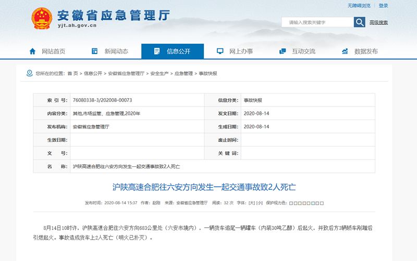The image size is (417, 261).
Task: Pick the first eye-protection color swatch
Action: (291, 203)
